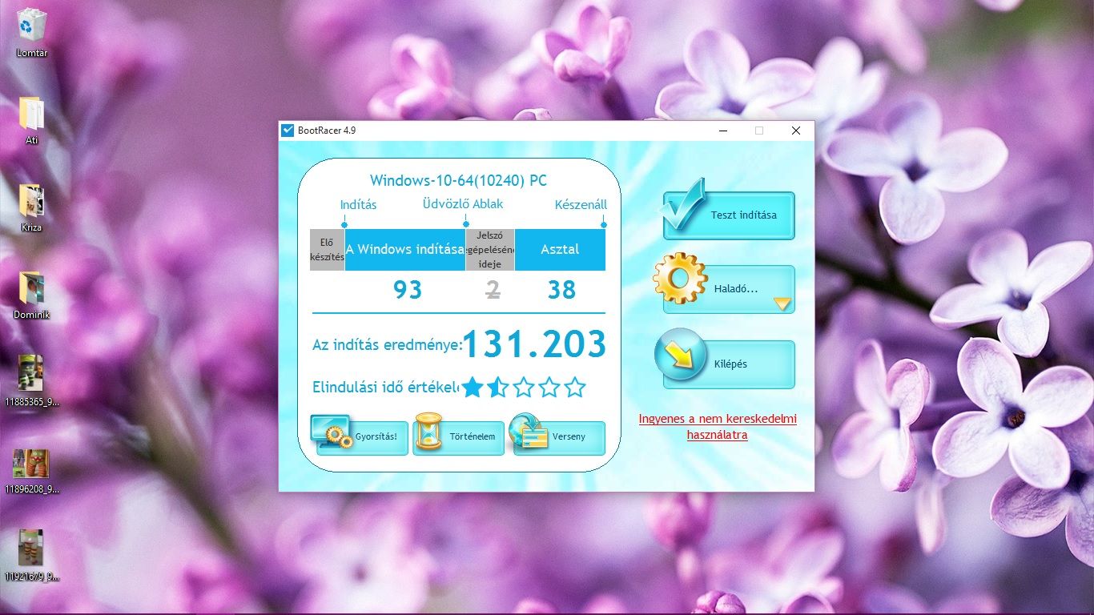Click the hourglass history icon
Viewport: 1094px width, 615px height.
430,432
